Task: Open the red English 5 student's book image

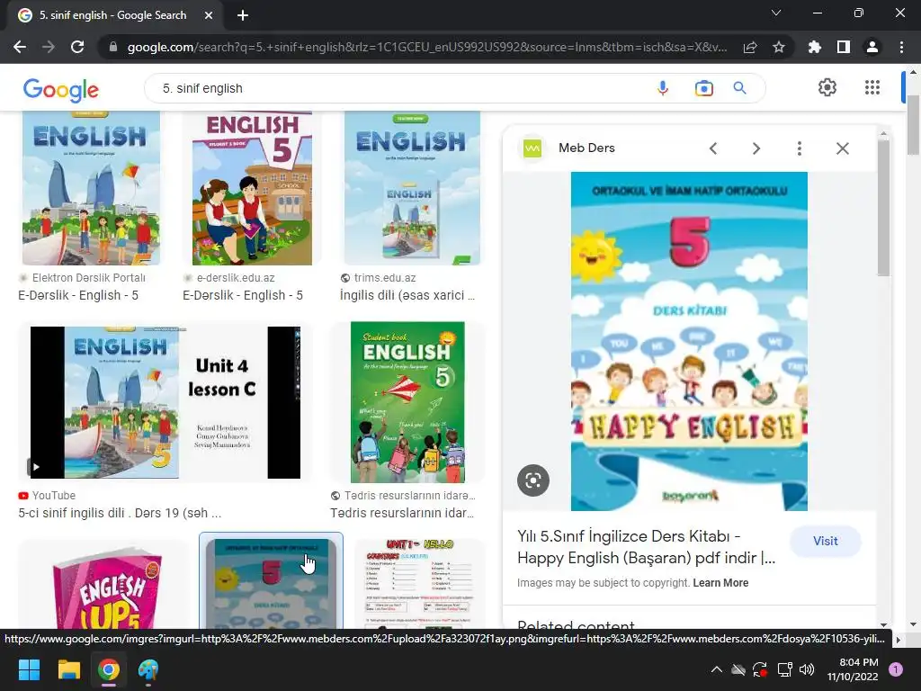Action: coord(252,188)
